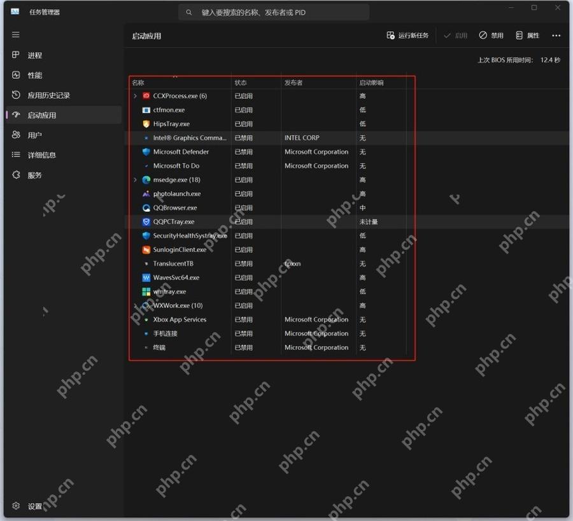Click the 12.4 秒 BIOS time value
Image resolution: width=573 pixels, height=521 pixels.
pos(550,60)
